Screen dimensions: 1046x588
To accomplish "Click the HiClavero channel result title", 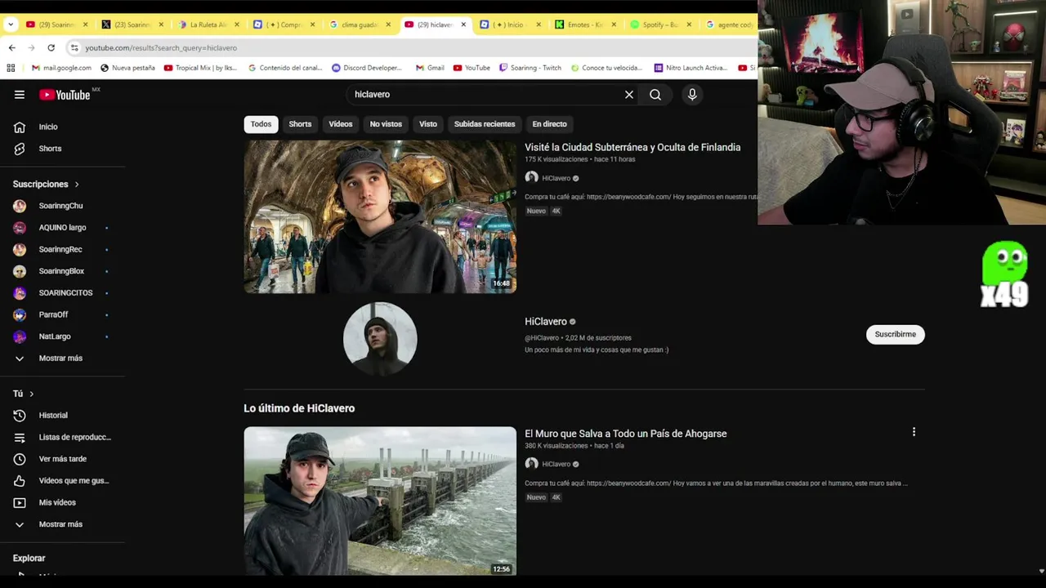I will tap(545, 322).
